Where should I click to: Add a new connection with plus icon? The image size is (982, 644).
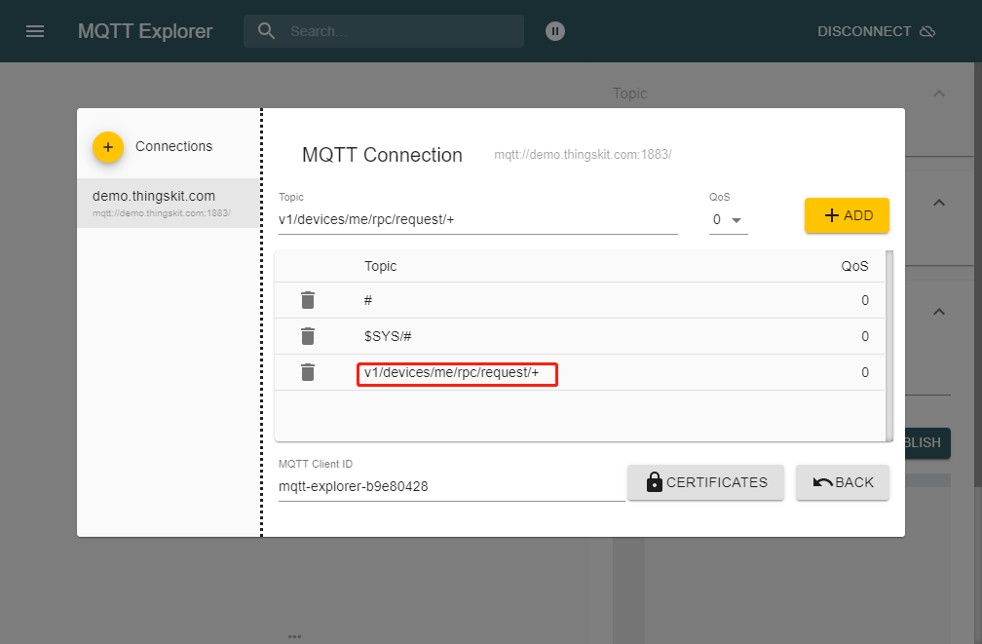108,147
